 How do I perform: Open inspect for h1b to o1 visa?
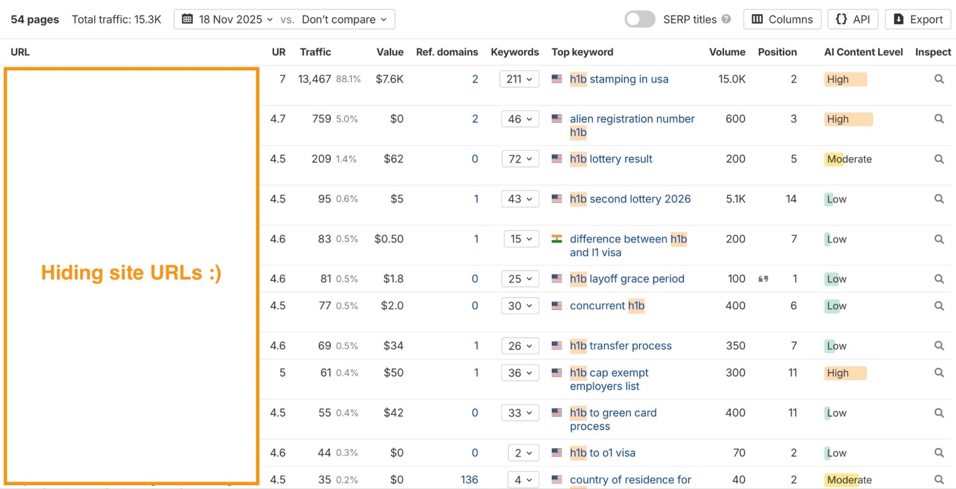tap(939, 453)
